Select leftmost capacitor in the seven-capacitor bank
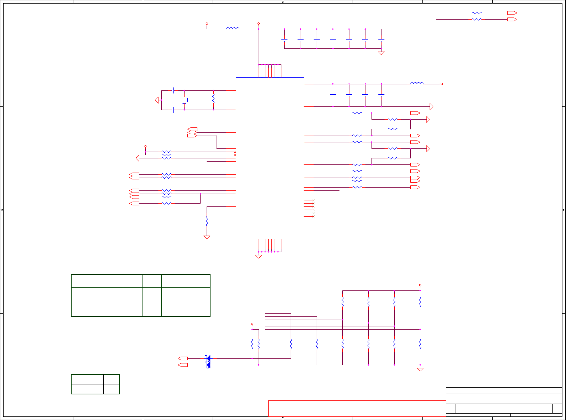Image resolution: width=566 pixels, height=420 pixels. [x=284, y=40]
